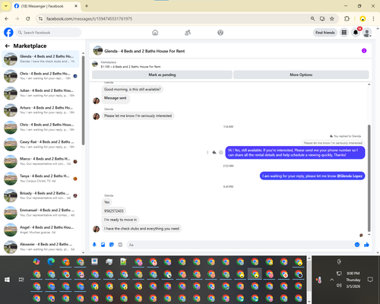The width and height of the screenshot is (380, 304).
Task: Open Marco conversation in the list
Action: 40,161
